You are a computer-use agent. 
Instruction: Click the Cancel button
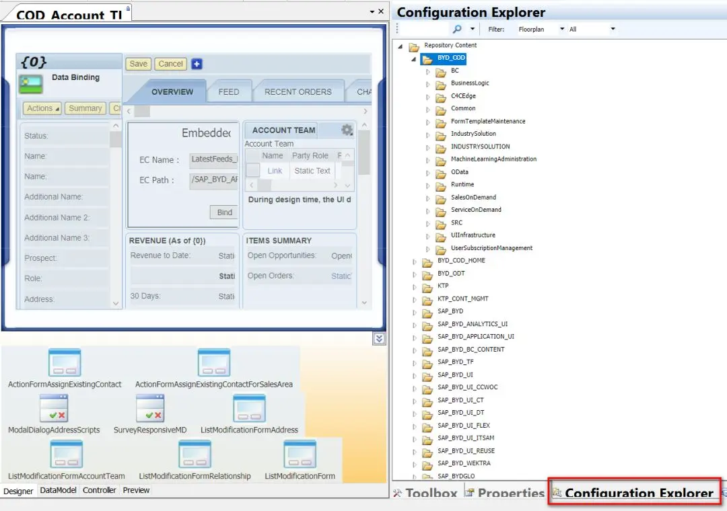point(170,64)
